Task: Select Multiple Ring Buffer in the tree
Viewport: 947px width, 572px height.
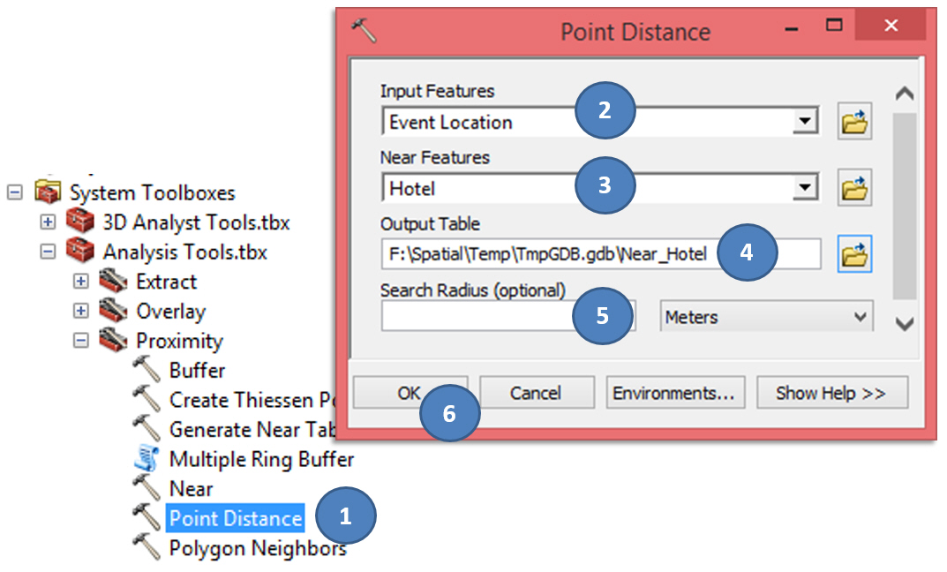Action: (261, 460)
